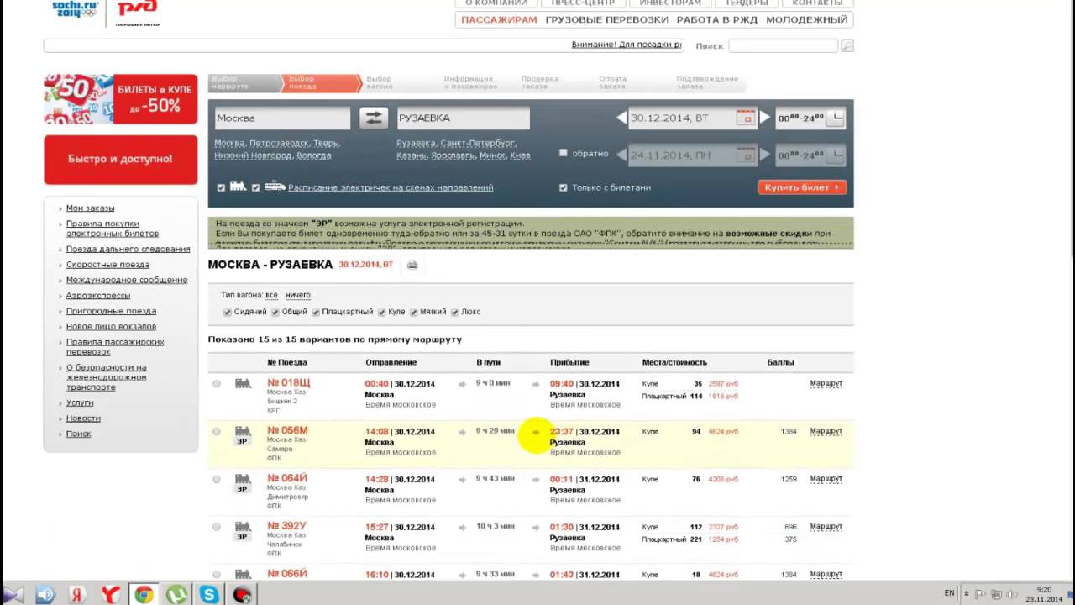Open Yandex browser in the taskbar
This screenshot has width=1075, height=605.
point(111,595)
